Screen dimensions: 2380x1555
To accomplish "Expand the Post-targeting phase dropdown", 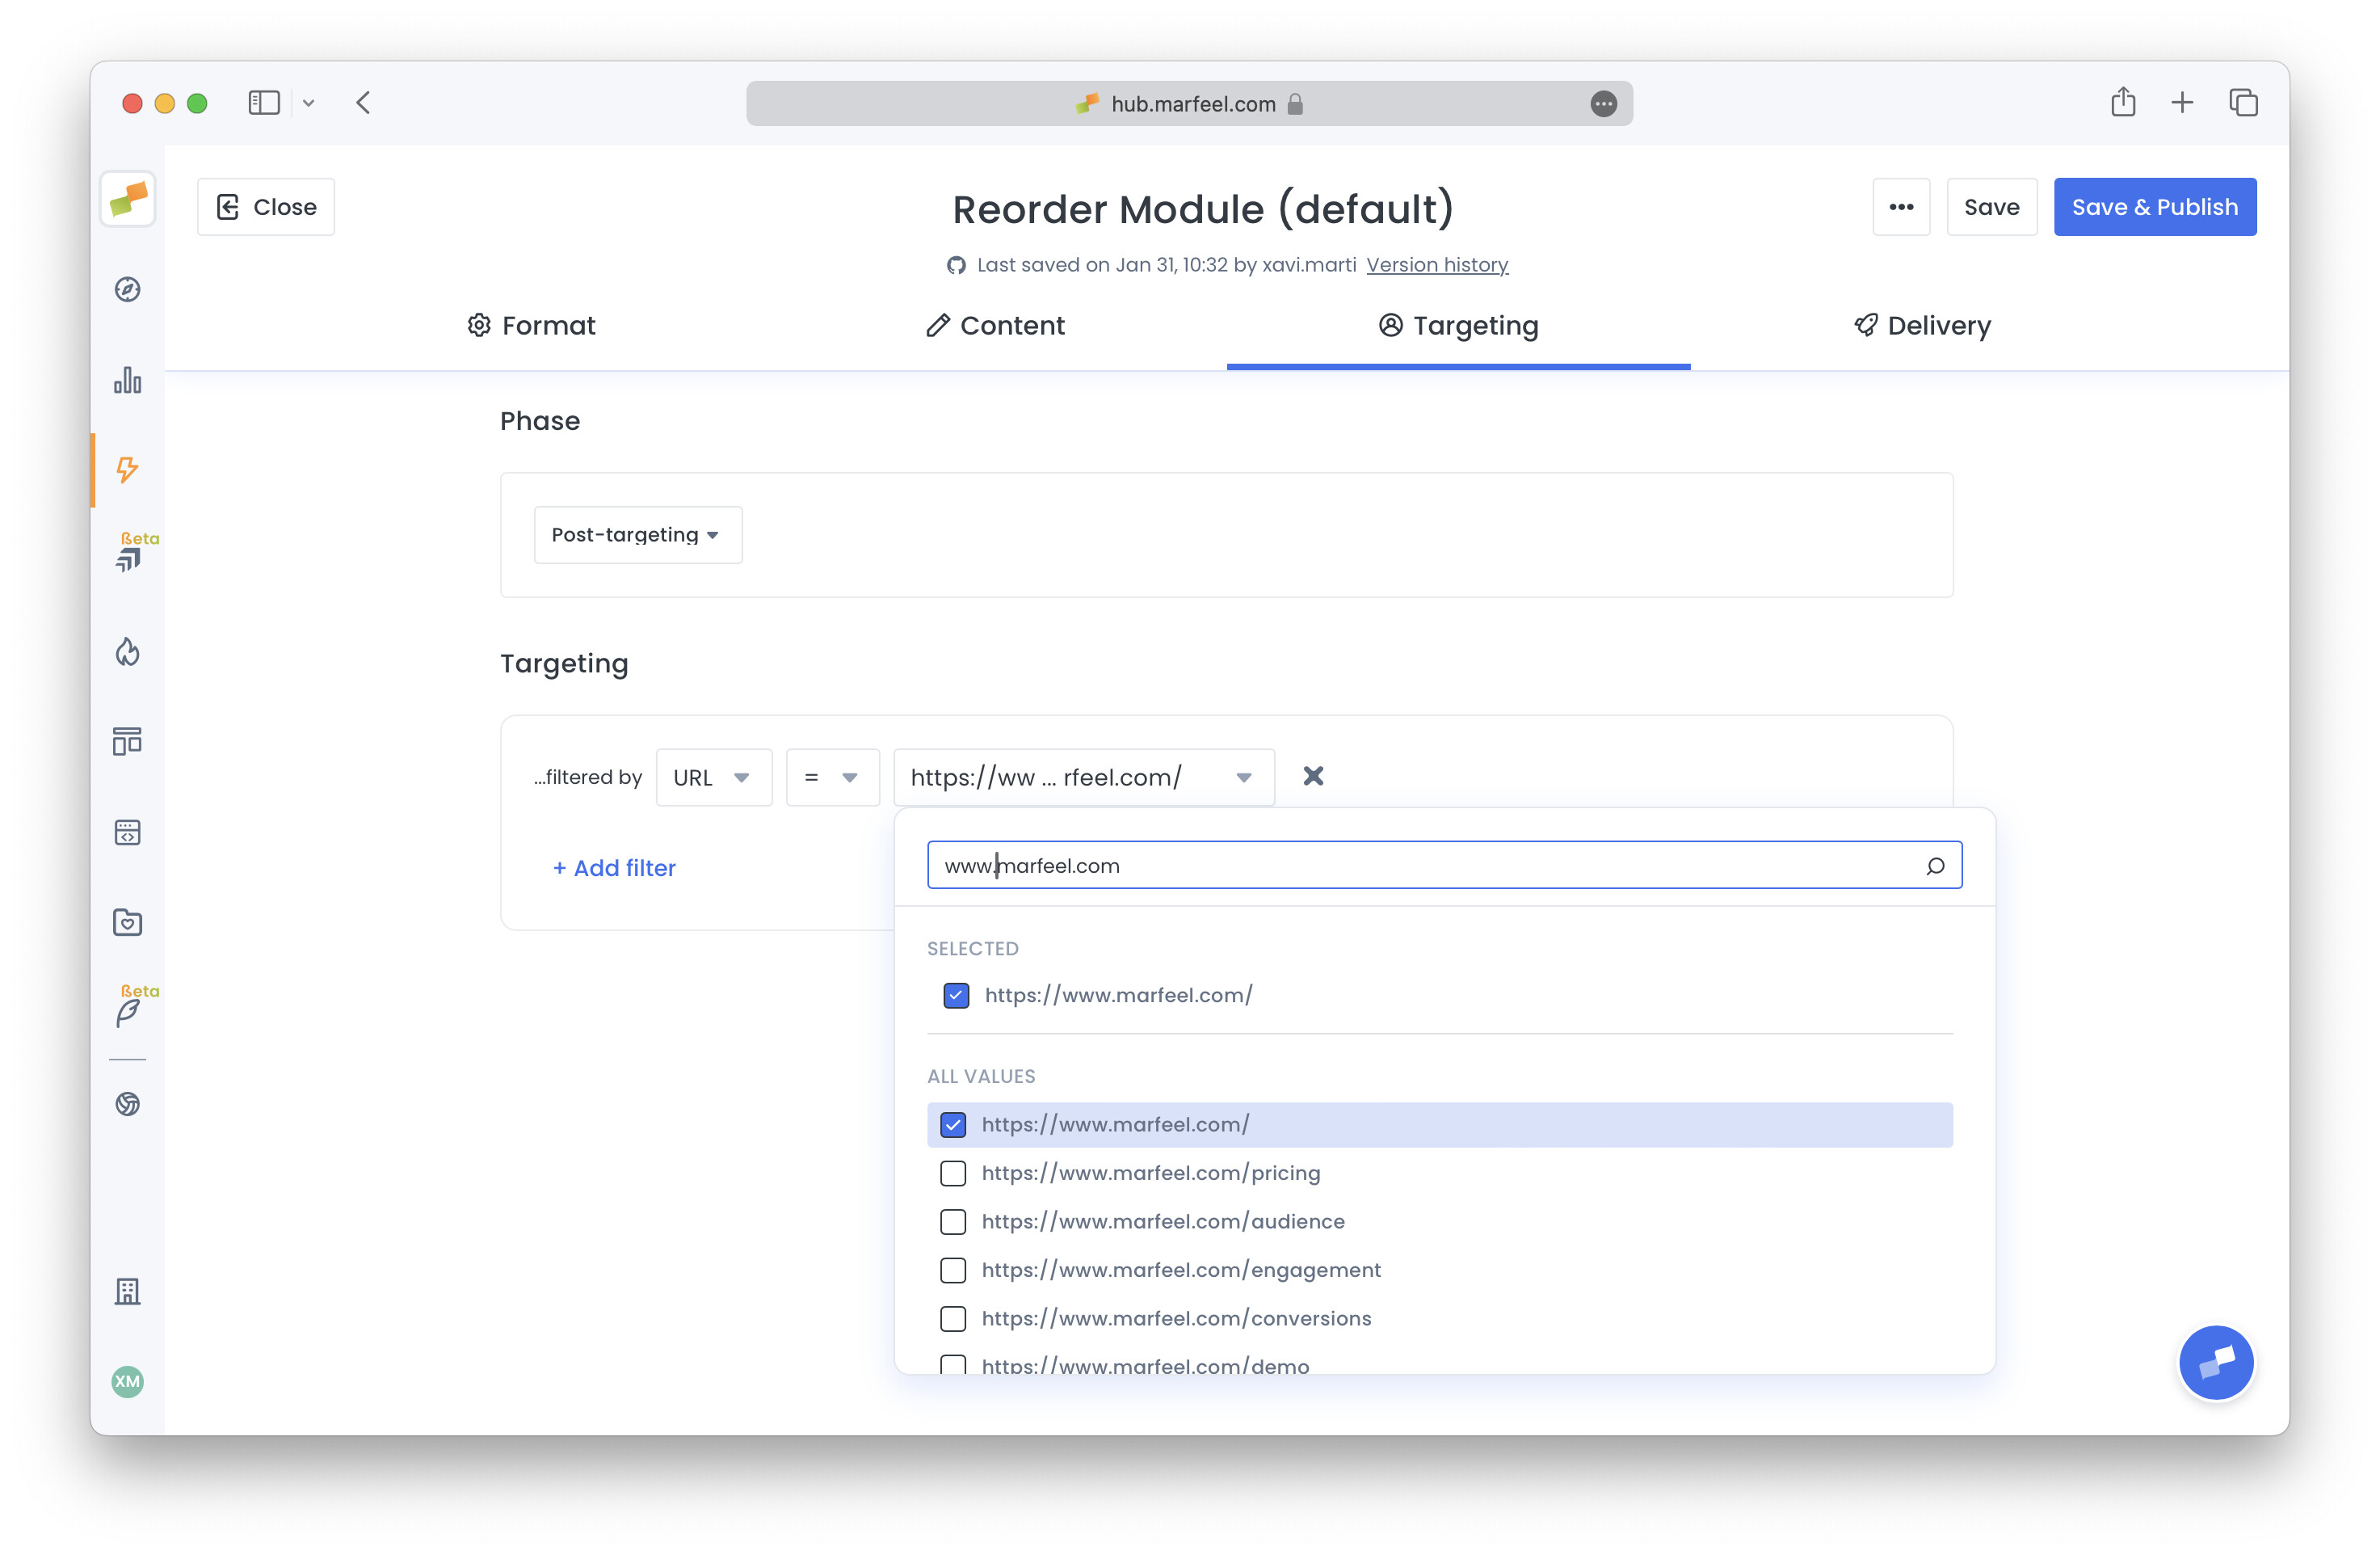I will (637, 535).
